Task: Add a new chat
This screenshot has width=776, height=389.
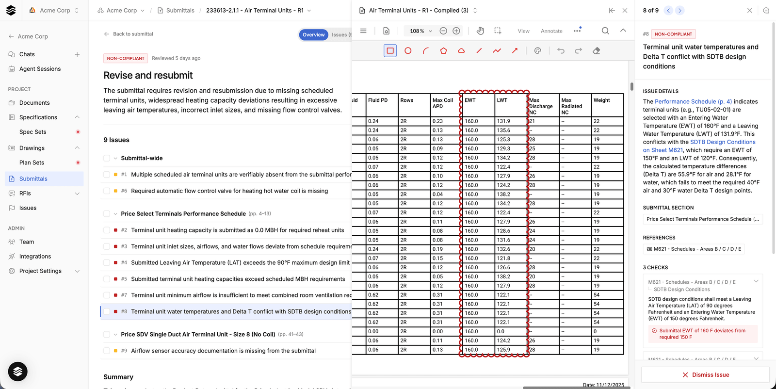Action: point(77,54)
